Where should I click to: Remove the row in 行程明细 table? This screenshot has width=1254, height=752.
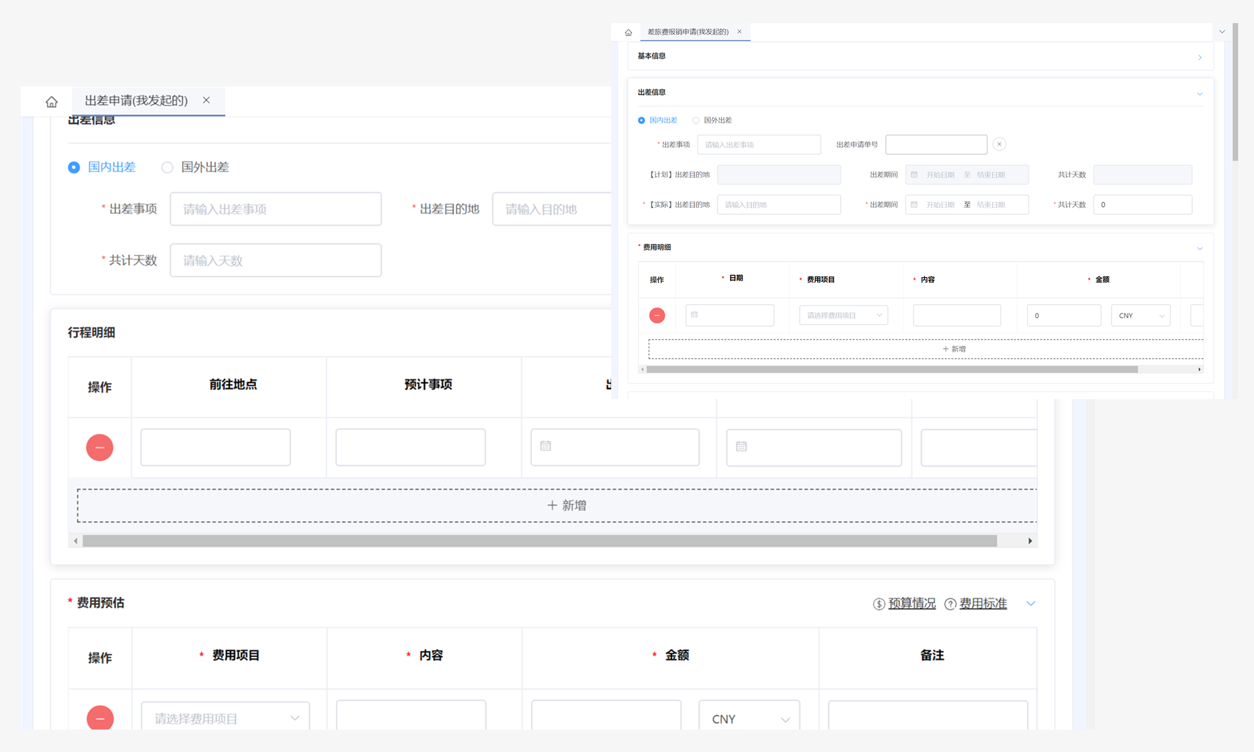100,447
